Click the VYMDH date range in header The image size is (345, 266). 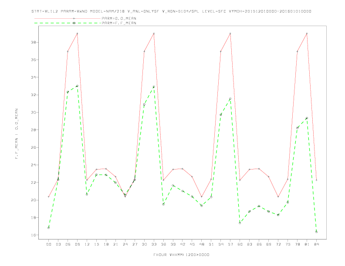[x=270, y=11]
